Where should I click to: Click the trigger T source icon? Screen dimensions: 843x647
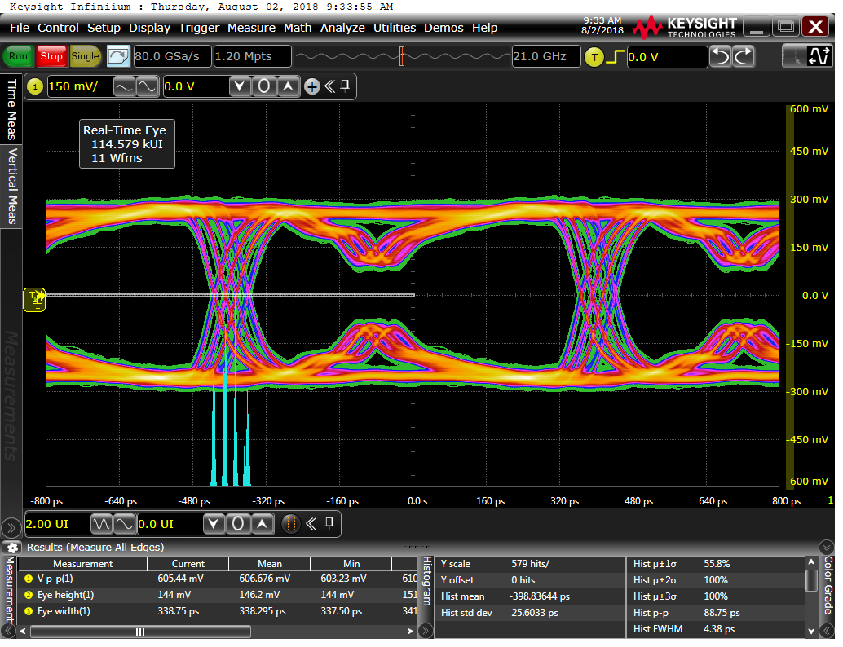click(x=594, y=57)
